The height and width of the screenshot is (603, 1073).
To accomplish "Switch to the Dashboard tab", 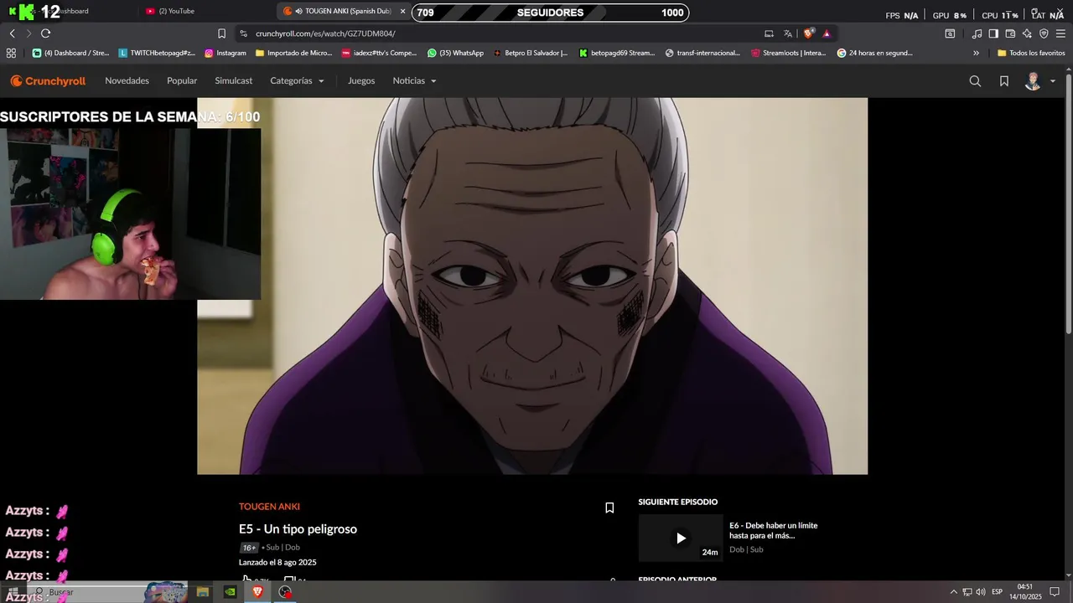I will (71, 11).
